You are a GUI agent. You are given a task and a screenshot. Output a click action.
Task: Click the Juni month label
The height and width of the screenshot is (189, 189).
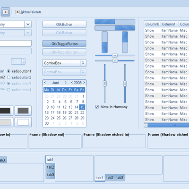tap(55, 83)
